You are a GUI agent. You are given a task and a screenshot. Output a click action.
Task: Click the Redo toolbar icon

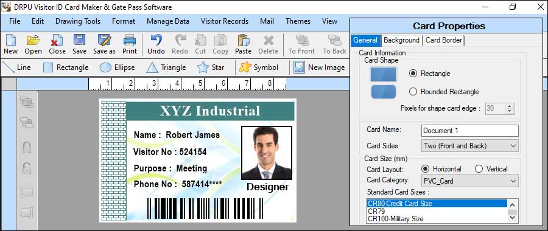click(x=180, y=44)
